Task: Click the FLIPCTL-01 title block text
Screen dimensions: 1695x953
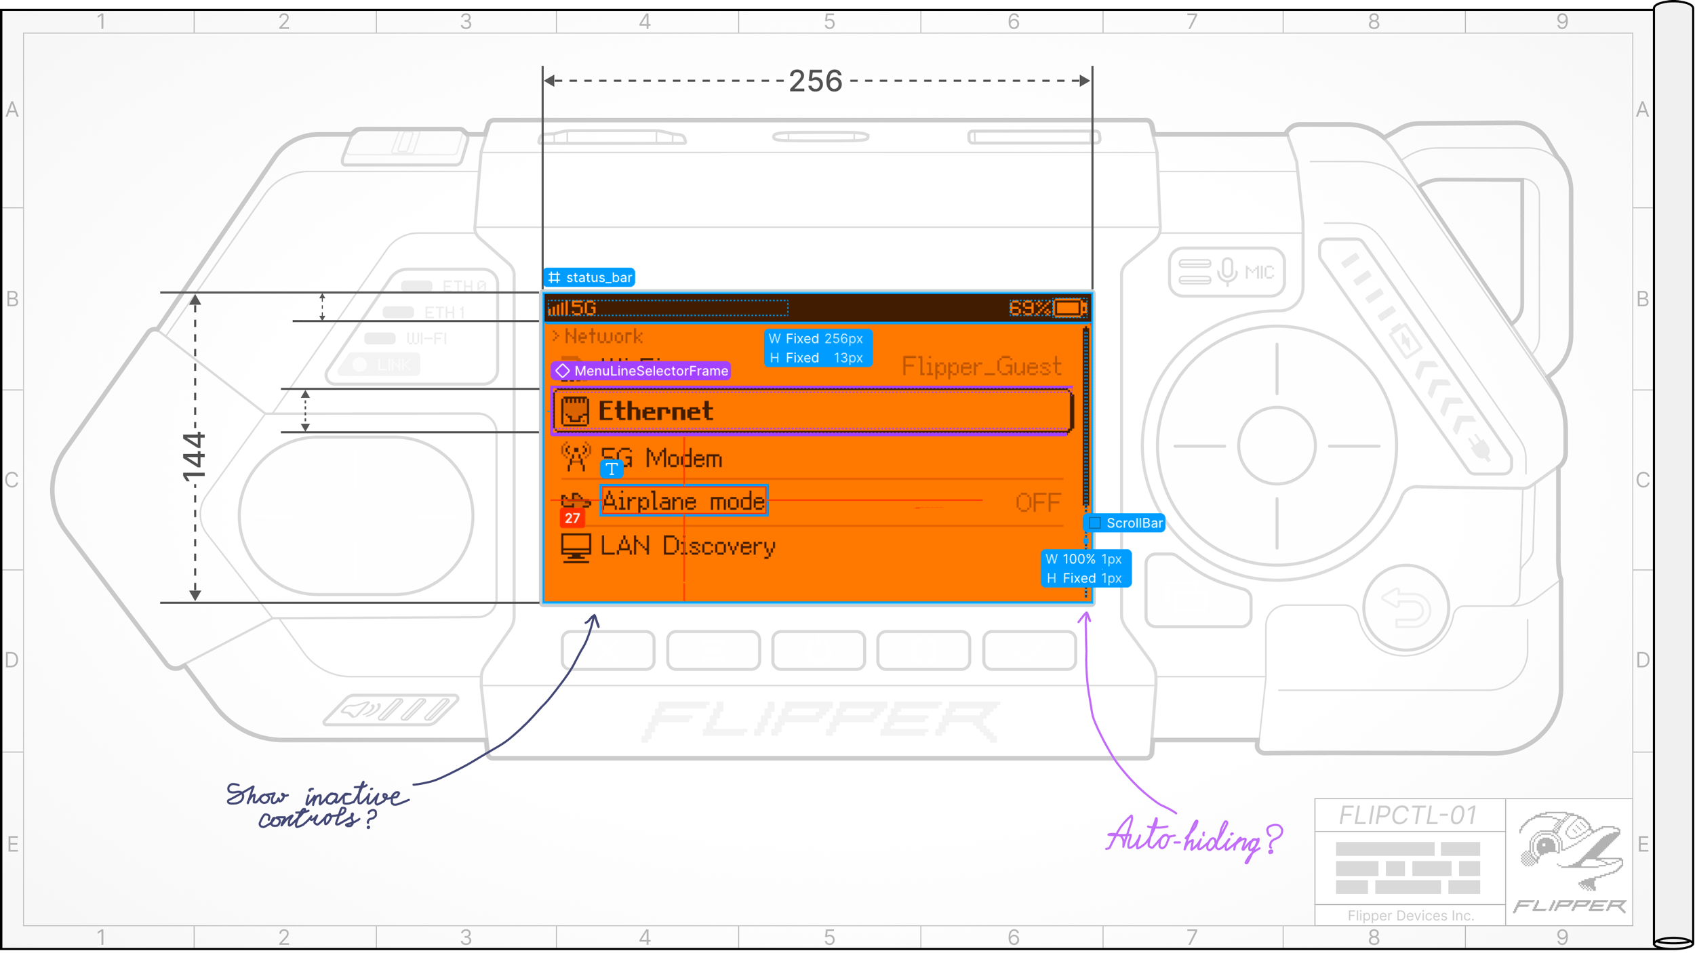Action: coord(1410,815)
